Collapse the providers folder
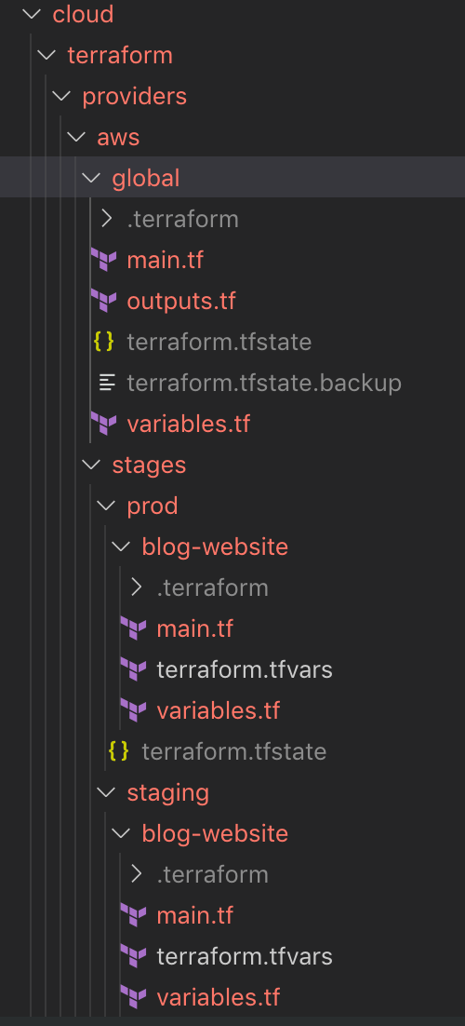This screenshot has width=465, height=1026. click(61, 96)
